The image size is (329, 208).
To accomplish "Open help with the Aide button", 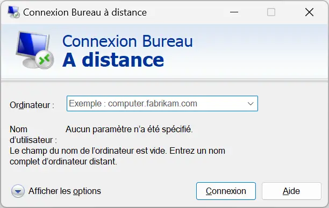I will pos(291,191).
